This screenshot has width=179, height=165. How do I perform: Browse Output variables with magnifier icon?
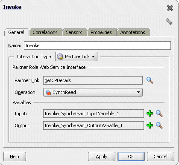[159, 125]
